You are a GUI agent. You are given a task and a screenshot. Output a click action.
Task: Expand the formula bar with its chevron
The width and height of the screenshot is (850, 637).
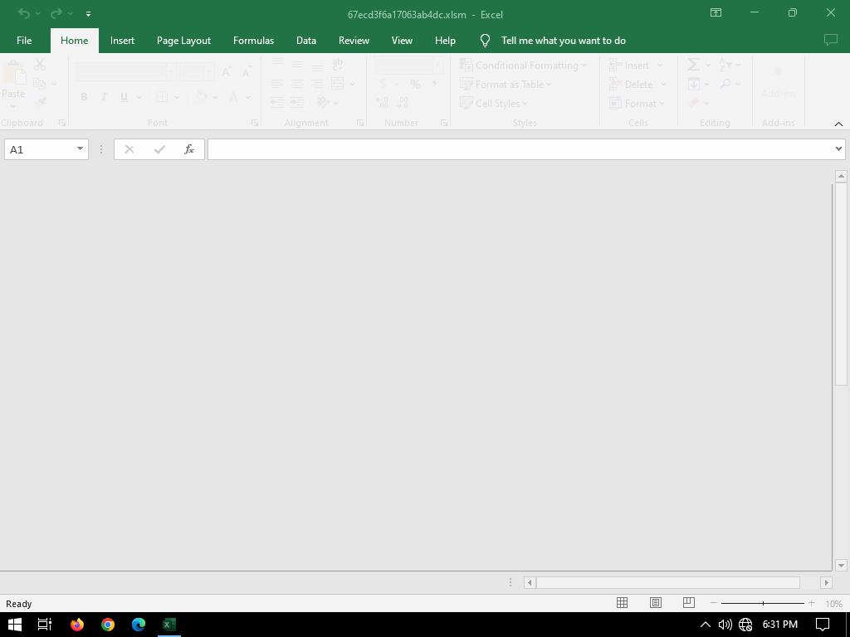pos(838,149)
